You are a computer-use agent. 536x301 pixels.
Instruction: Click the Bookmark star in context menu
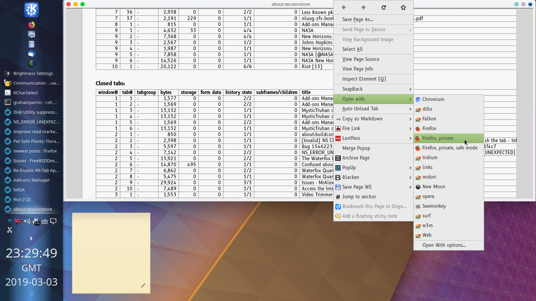pyautogui.click(x=403, y=7)
